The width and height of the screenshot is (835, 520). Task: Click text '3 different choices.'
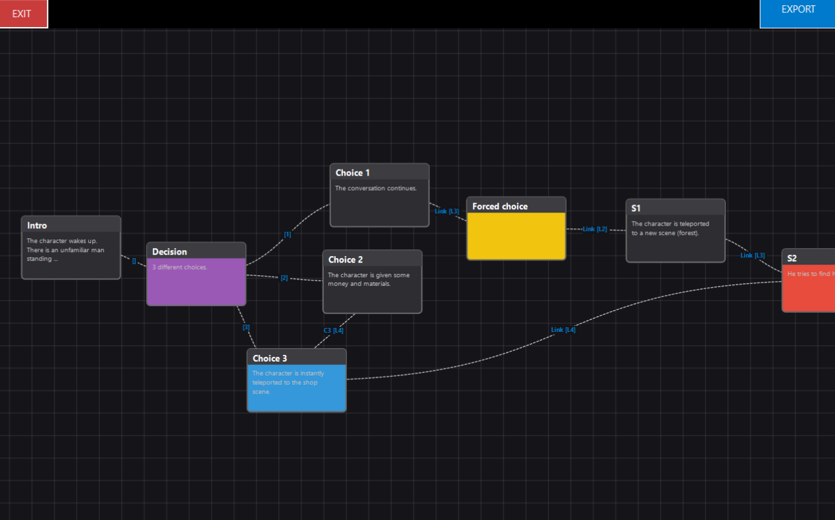[180, 267]
